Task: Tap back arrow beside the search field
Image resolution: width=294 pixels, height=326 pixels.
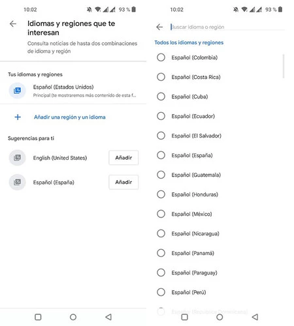Action: 159,27
